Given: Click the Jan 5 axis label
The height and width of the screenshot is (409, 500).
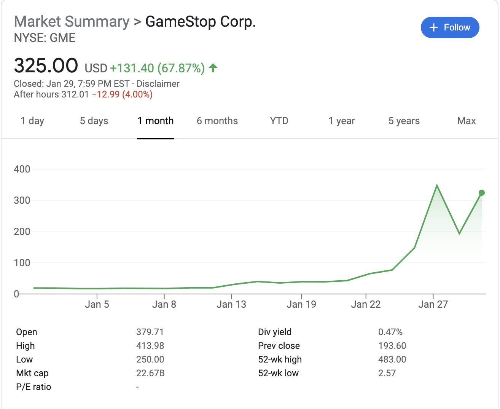Looking at the screenshot, I should 97,305.
